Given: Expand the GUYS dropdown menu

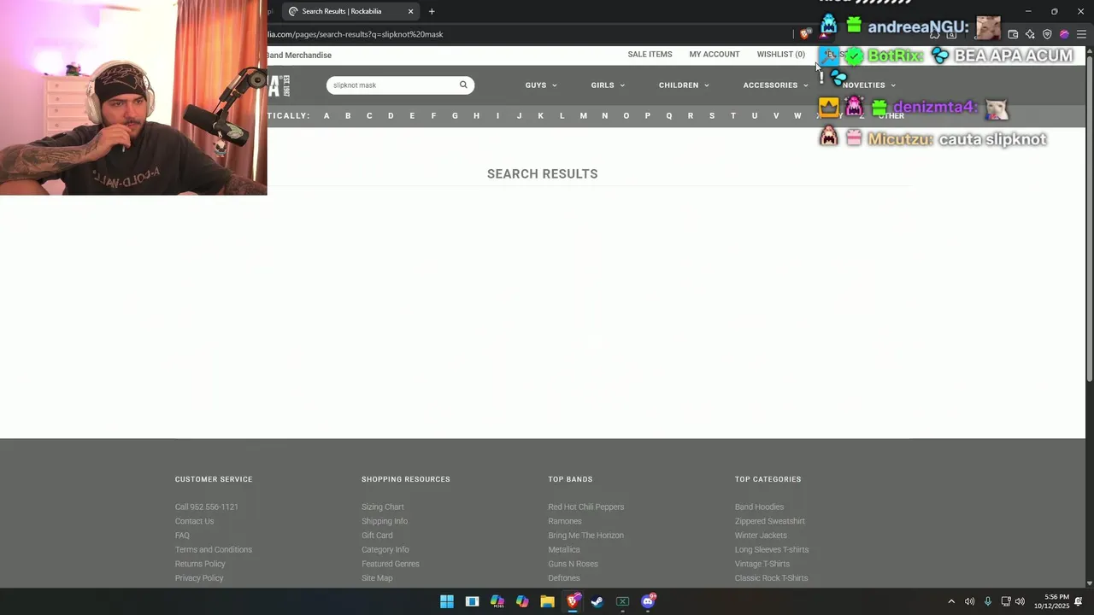Looking at the screenshot, I should tap(541, 85).
